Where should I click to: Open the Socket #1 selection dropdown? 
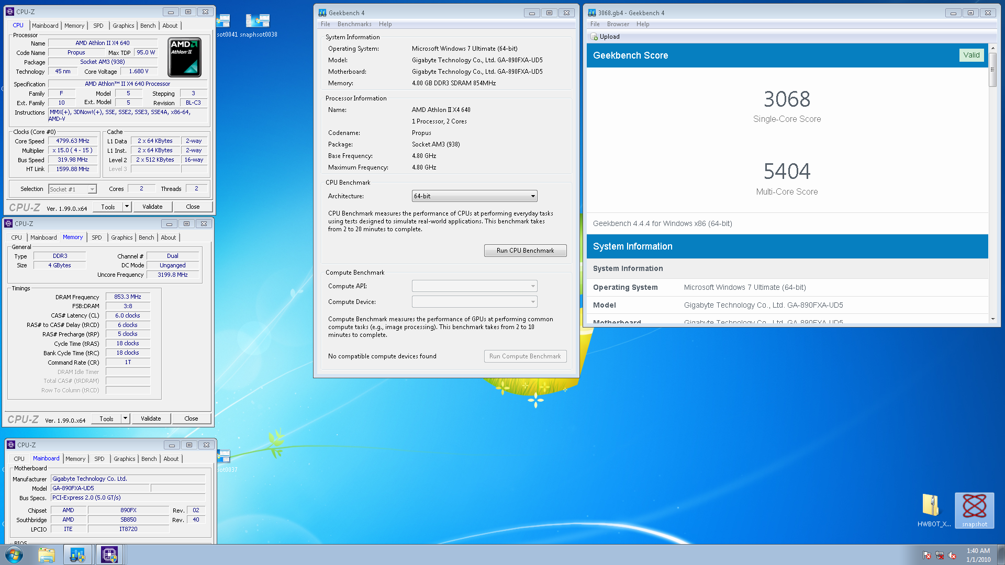[x=72, y=189]
